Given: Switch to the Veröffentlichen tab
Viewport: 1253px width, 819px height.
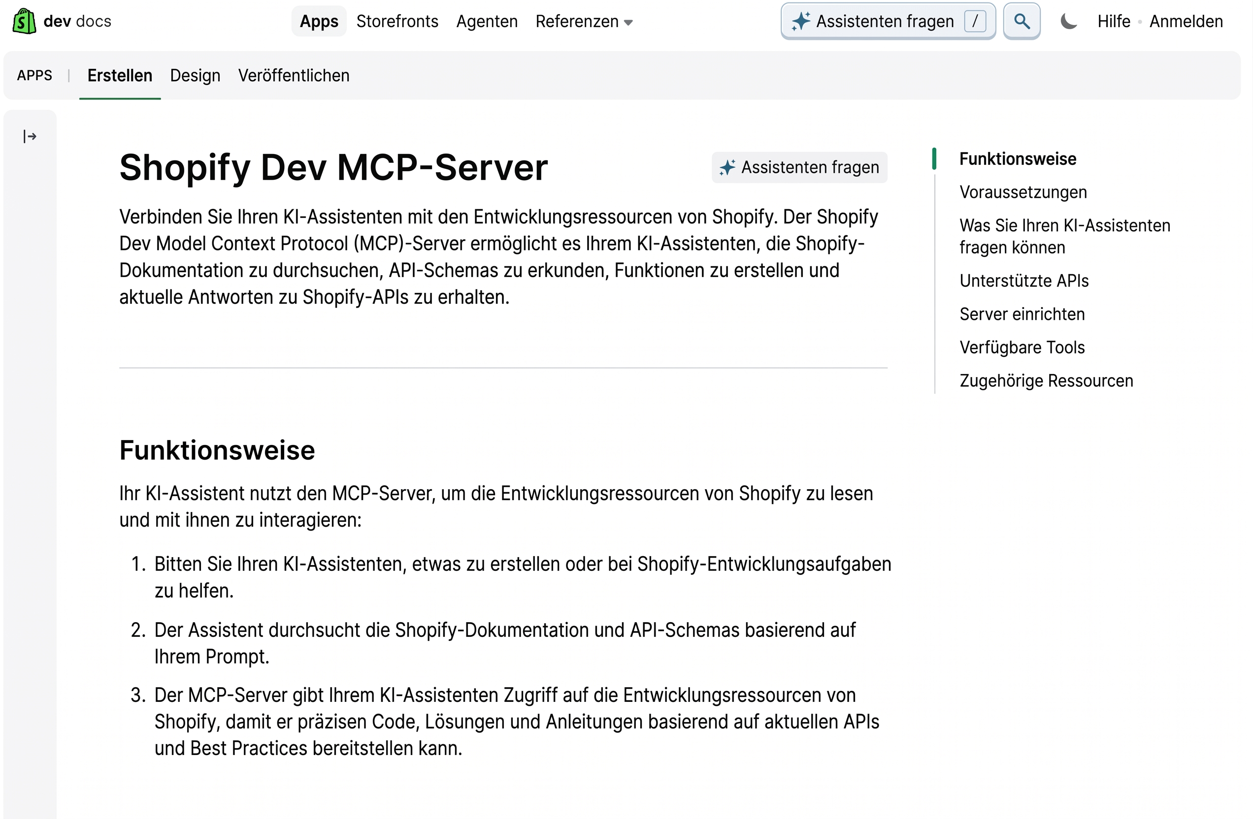Looking at the screenshot, I should [x=294, y=76].
